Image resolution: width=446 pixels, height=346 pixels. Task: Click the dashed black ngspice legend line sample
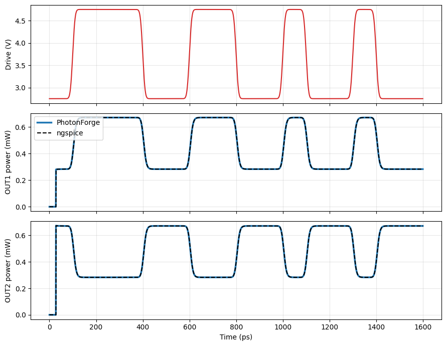tap(44, 133)
